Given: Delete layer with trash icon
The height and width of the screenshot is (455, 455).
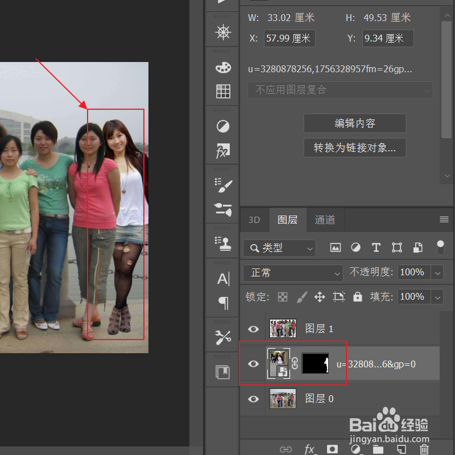Looking at the screenshot, I should point(424,449).
